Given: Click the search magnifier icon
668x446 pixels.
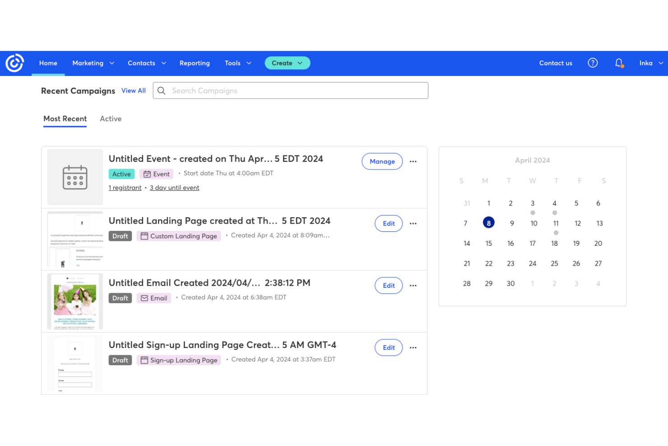Looking at the screenshot, I should 162,90.
